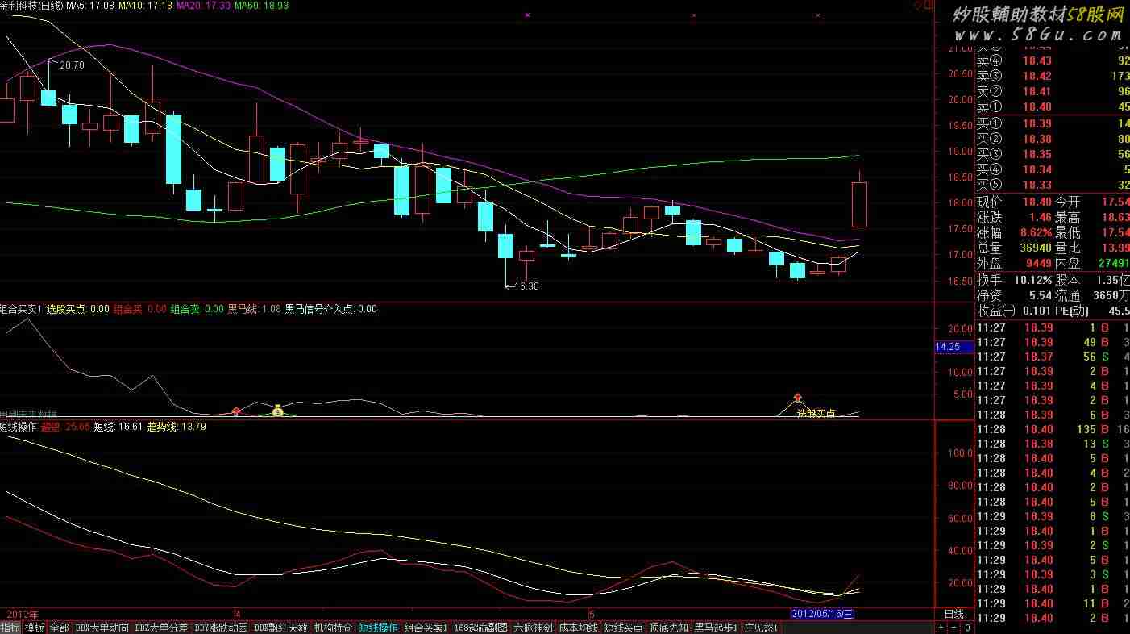Select the 全部 indicator tab

click(x=59, y=628)
